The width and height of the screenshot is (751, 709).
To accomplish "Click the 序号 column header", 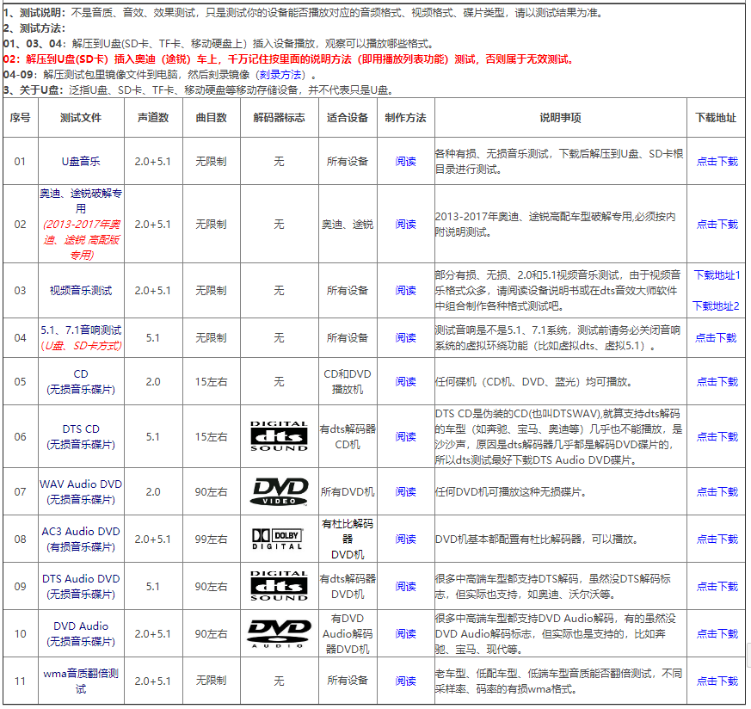I will (x=20, y=117).
